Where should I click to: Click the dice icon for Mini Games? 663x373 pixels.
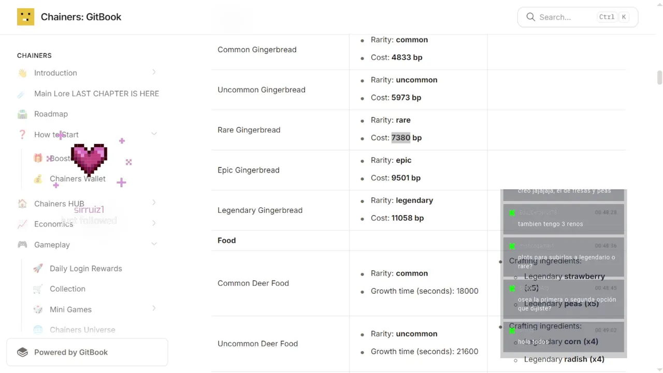pos(38,309)
